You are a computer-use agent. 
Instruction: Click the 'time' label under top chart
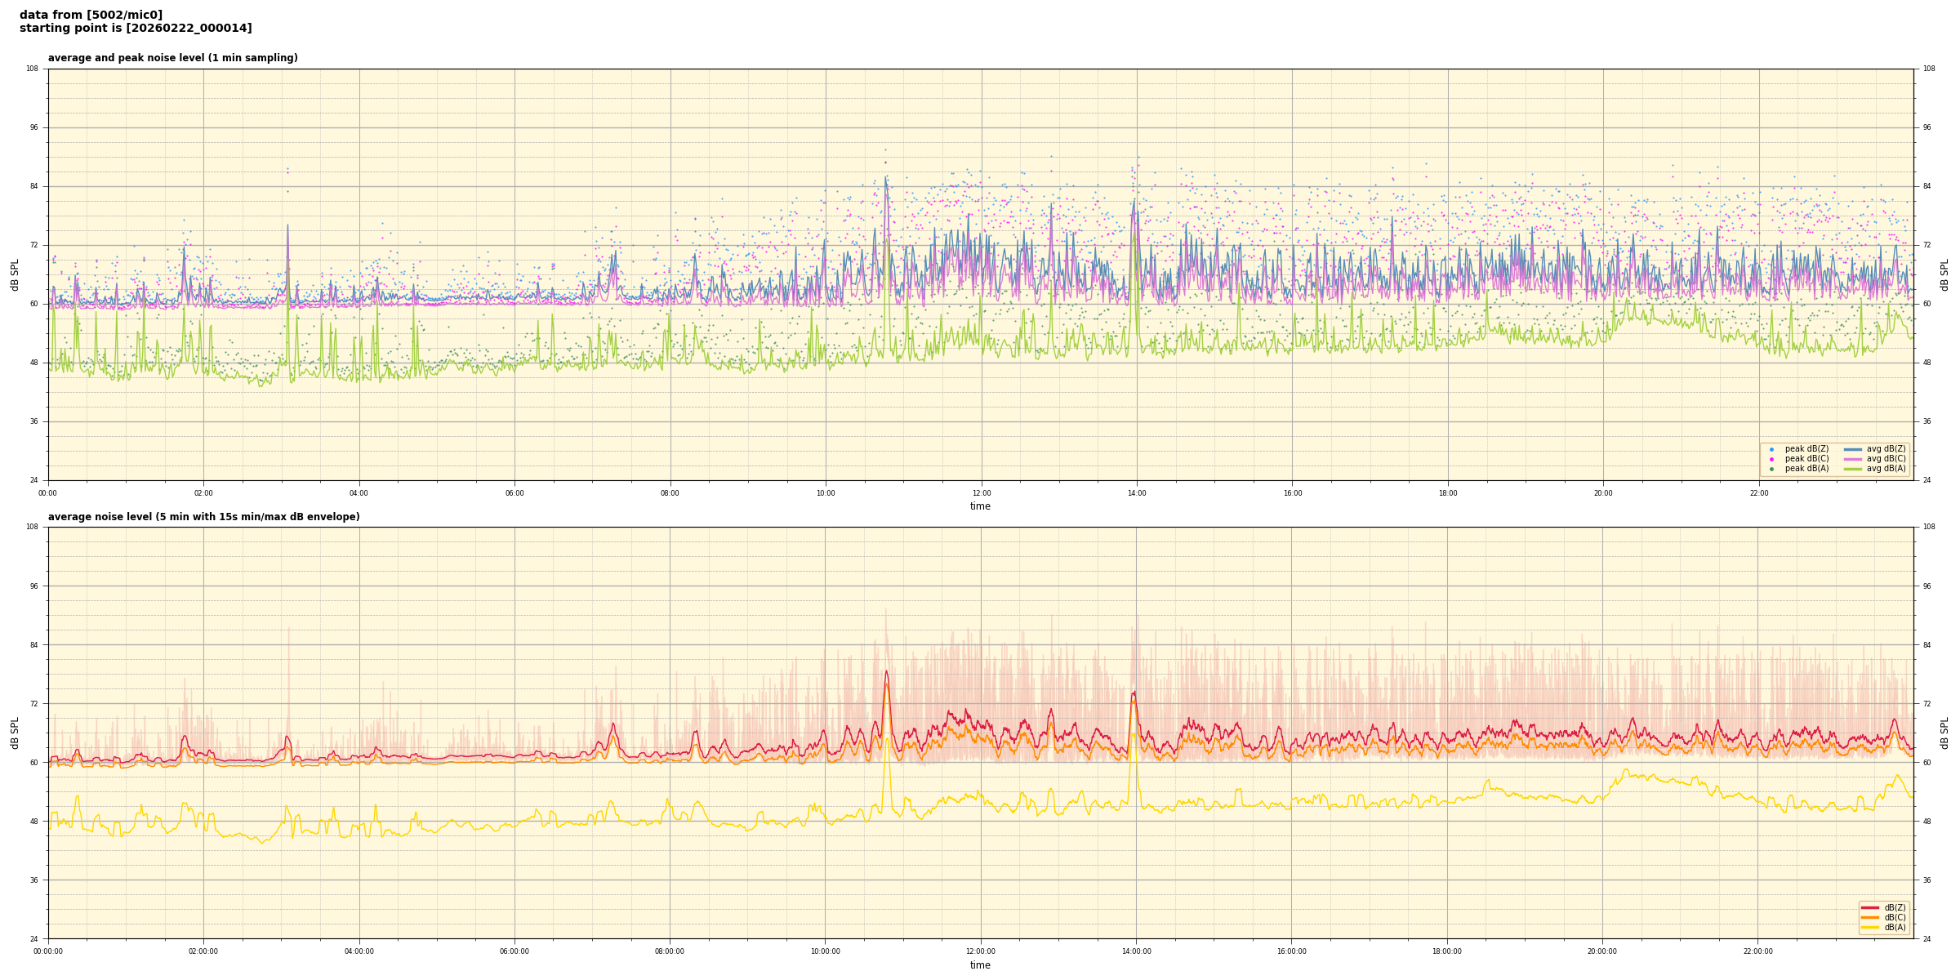pos(980,506)
